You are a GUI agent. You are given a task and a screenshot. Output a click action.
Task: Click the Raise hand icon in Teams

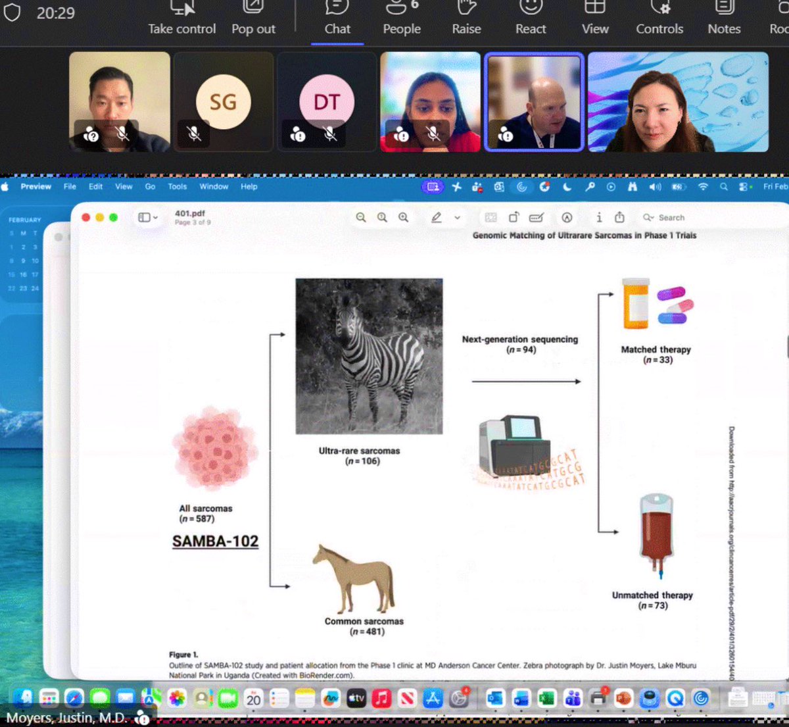(x=466, y=20)
